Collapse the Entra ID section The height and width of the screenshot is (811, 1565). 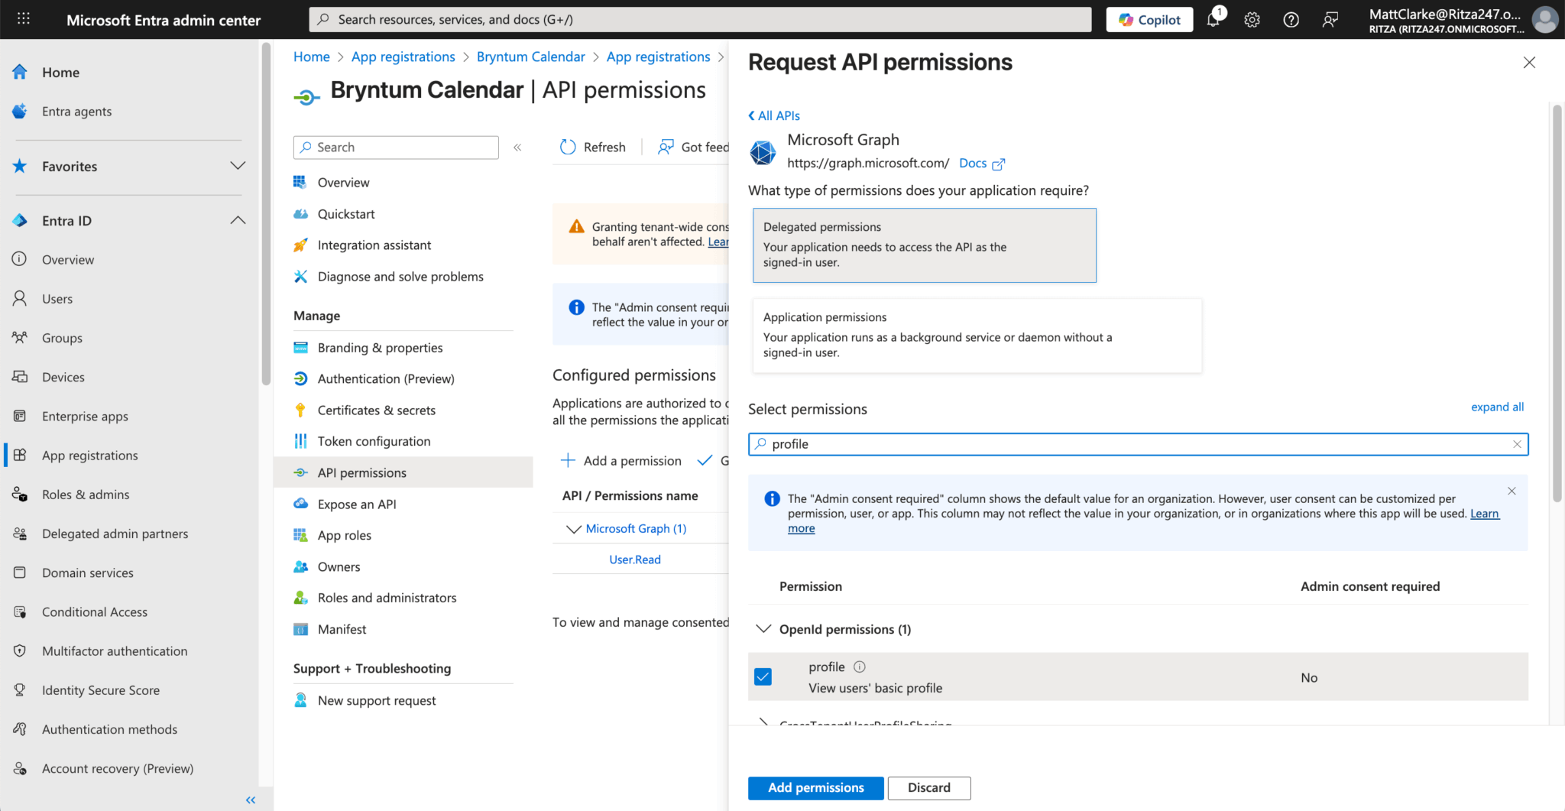tap(238, 221)
